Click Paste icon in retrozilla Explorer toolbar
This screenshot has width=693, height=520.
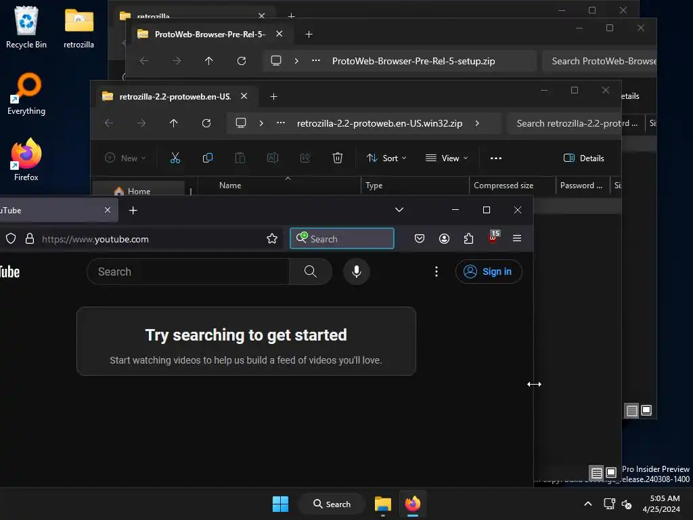240,158
